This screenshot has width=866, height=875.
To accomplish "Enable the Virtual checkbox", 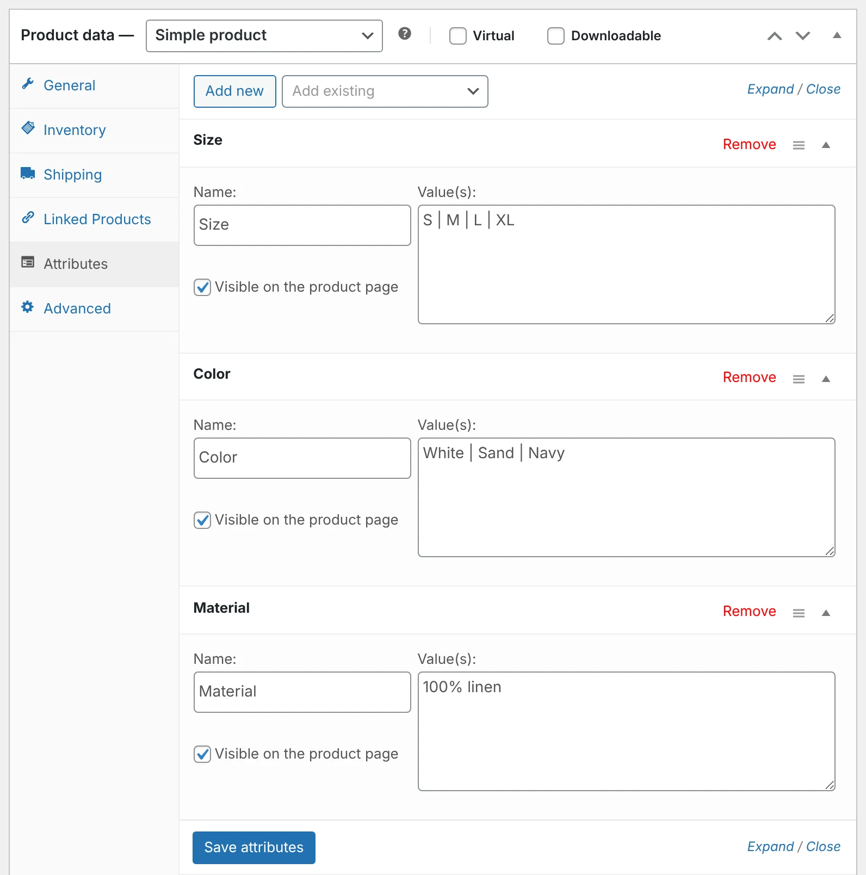I will [x=458, y=36].
